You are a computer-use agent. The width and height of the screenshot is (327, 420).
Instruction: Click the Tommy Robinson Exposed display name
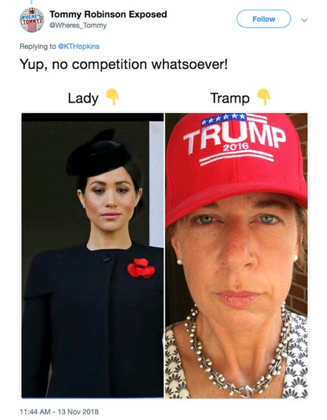(108, 14)
